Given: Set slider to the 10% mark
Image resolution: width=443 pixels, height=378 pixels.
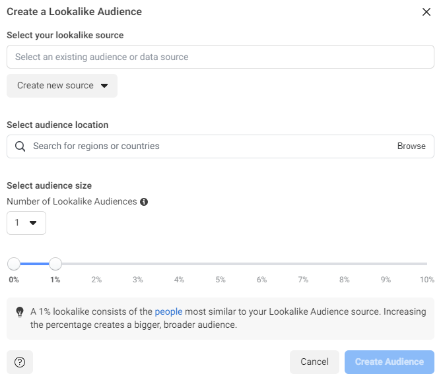Looking at the screenshot, I should (x=426, y=264).
